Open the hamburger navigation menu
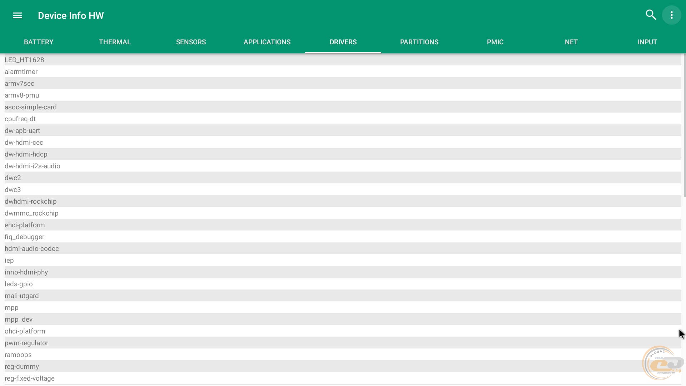Viewport: 686px width, 386px height. tap(17, 15)
